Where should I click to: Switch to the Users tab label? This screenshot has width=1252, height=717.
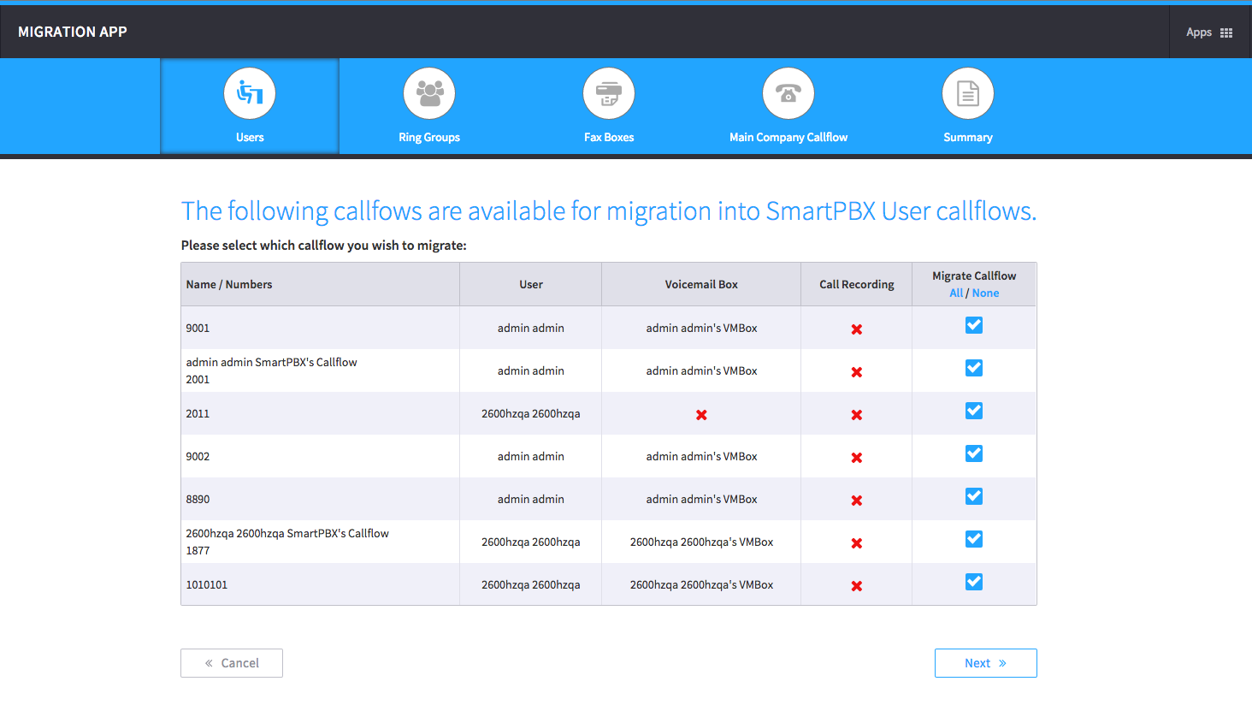coord(250,137)
